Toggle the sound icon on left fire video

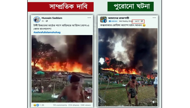pos(89,97)
